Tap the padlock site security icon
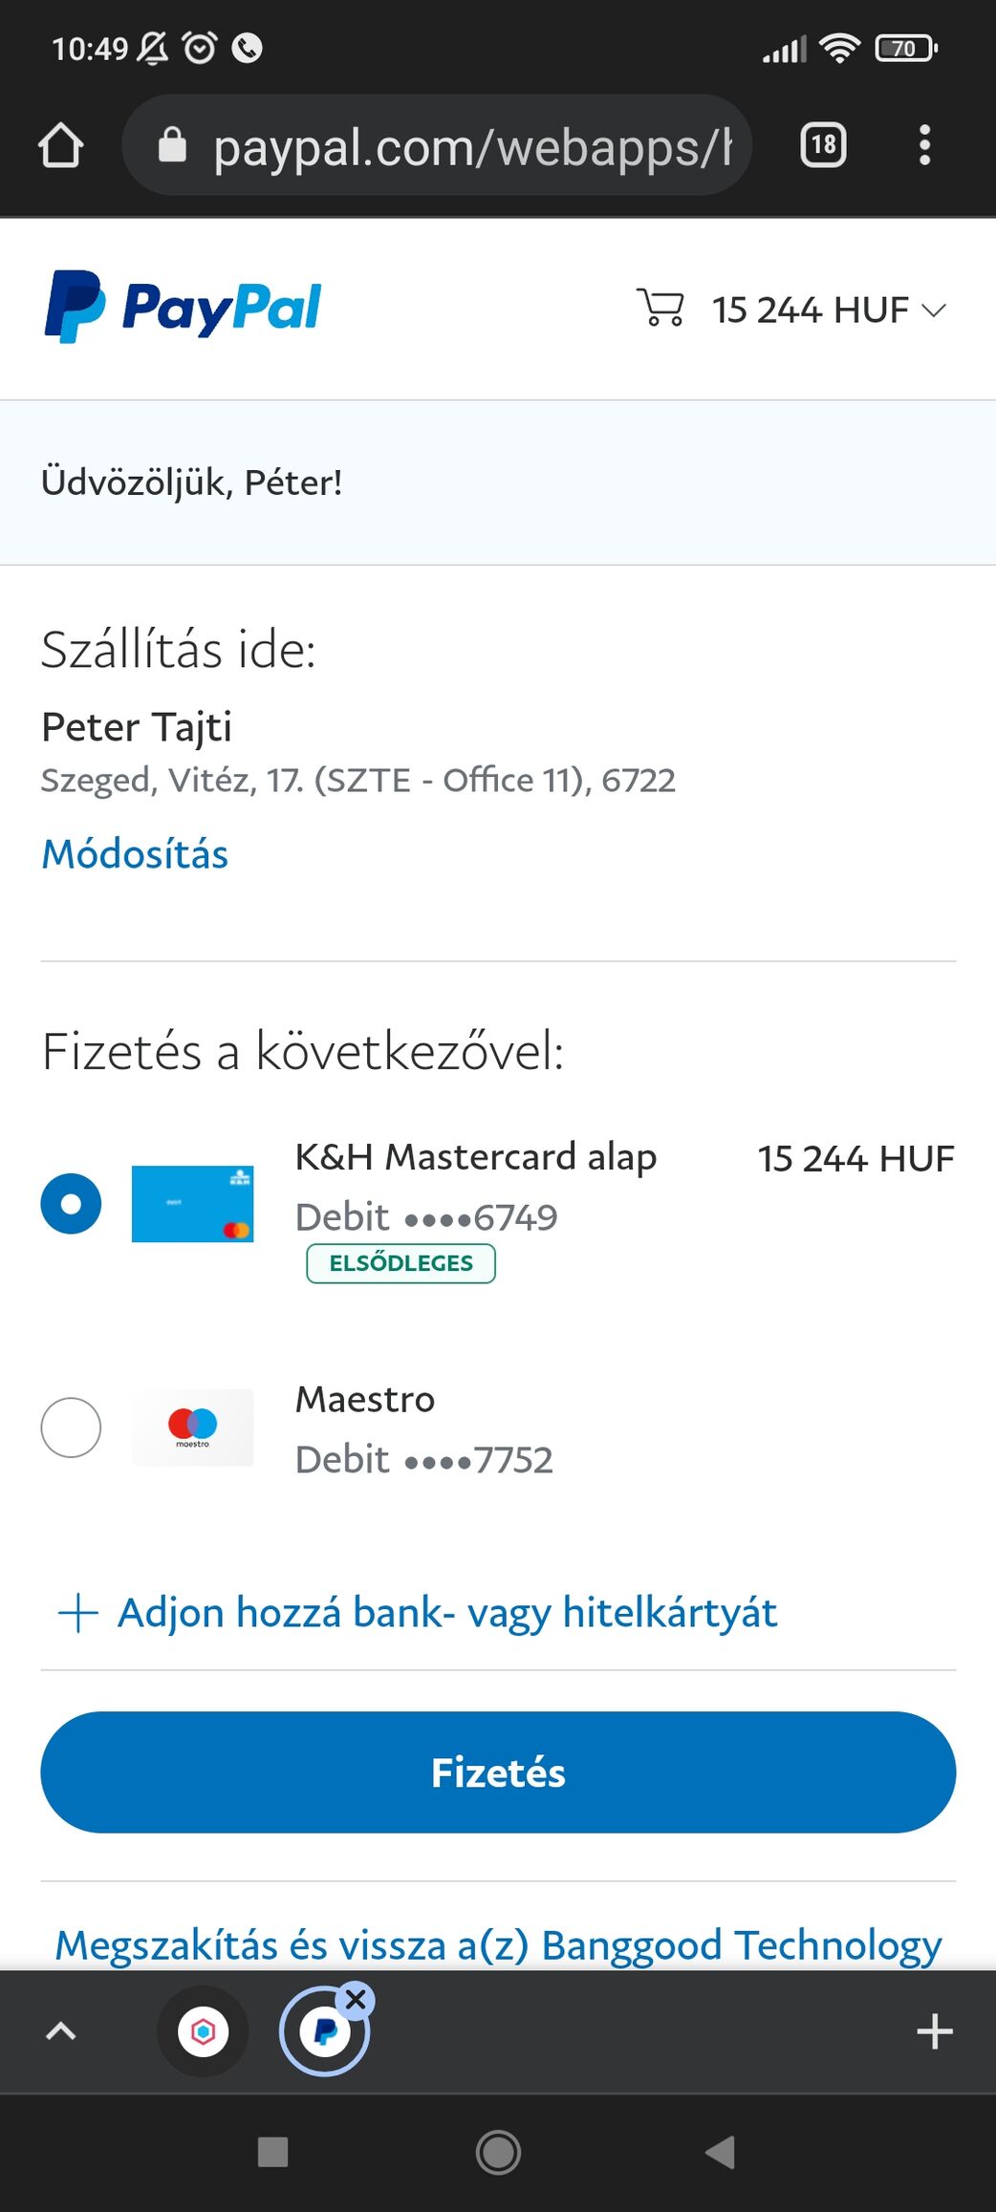The height and width of the screenshot is (2212, 996). [172, 146]
